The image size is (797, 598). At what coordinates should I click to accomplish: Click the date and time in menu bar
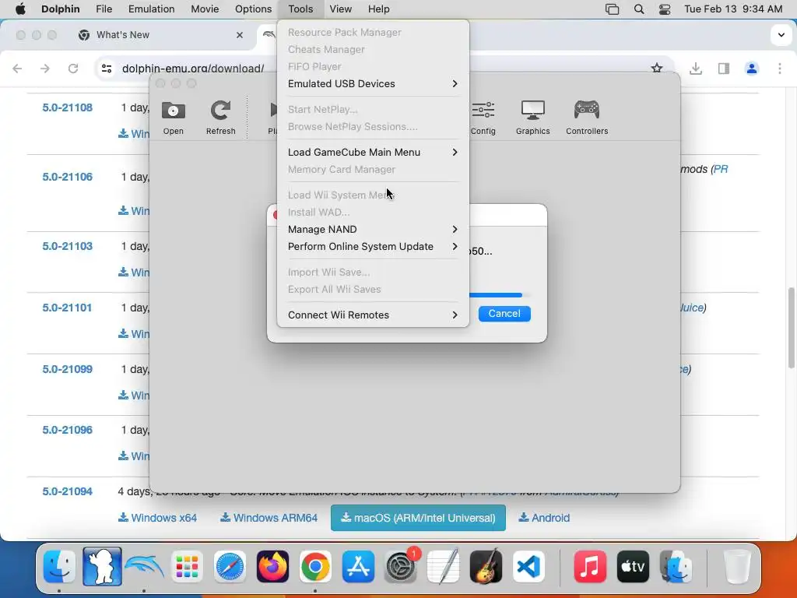733,9
